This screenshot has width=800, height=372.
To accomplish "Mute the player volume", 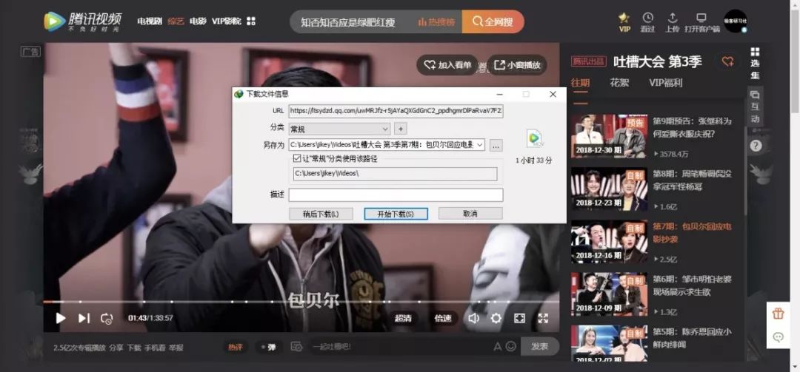I will pos(474,318).
